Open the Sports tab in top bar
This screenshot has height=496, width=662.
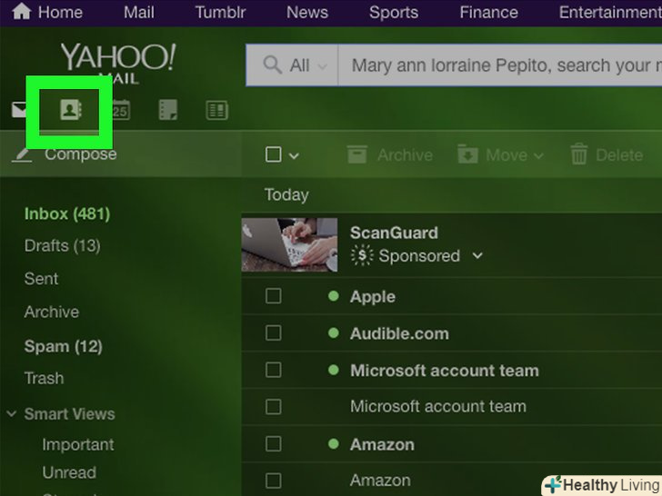394,12
